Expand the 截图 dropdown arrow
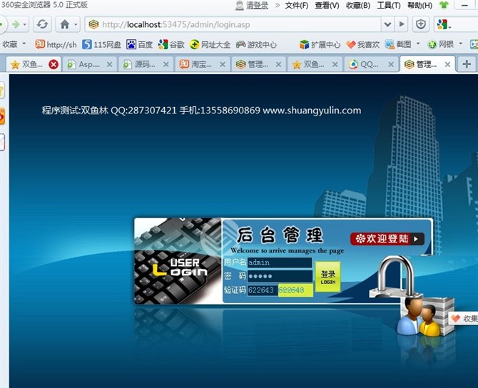 418,44
